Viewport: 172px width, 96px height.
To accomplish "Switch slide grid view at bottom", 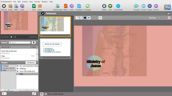I will pos(42,94).
